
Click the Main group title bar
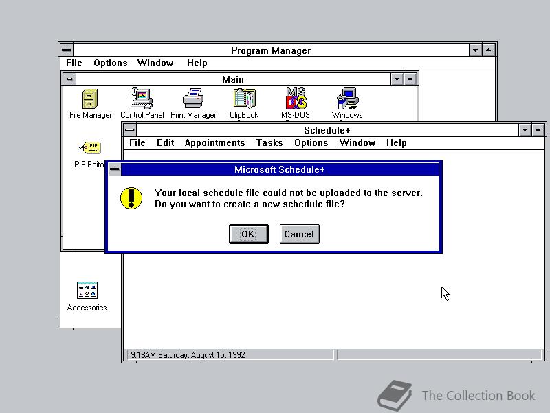(233, 79)
